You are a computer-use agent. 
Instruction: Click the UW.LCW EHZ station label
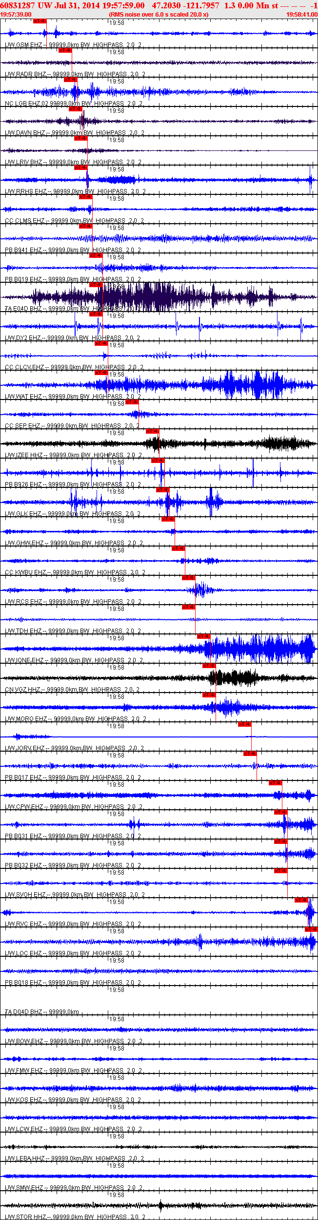[73, 1129]
